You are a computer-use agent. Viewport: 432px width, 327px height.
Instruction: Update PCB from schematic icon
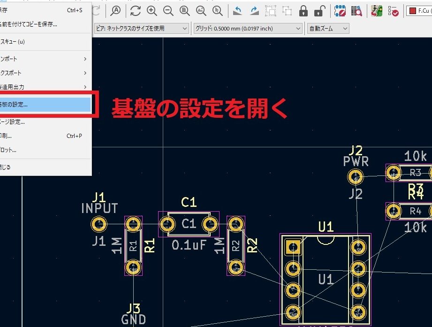click(376, 10)
